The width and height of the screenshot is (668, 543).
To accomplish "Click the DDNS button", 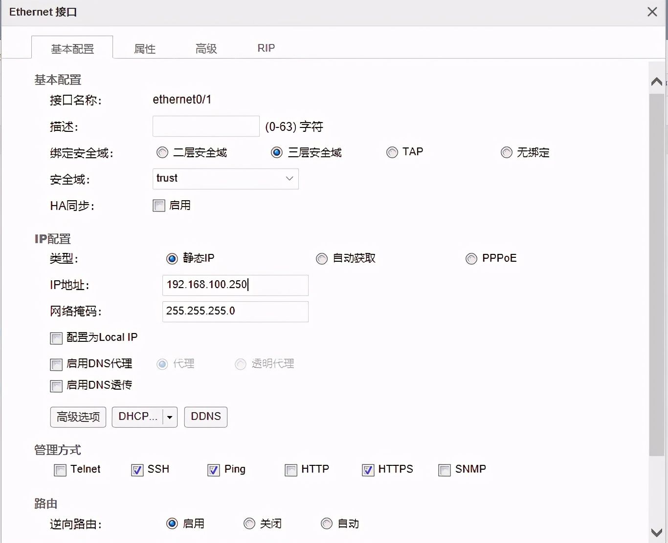I will (x=206, y=417).
